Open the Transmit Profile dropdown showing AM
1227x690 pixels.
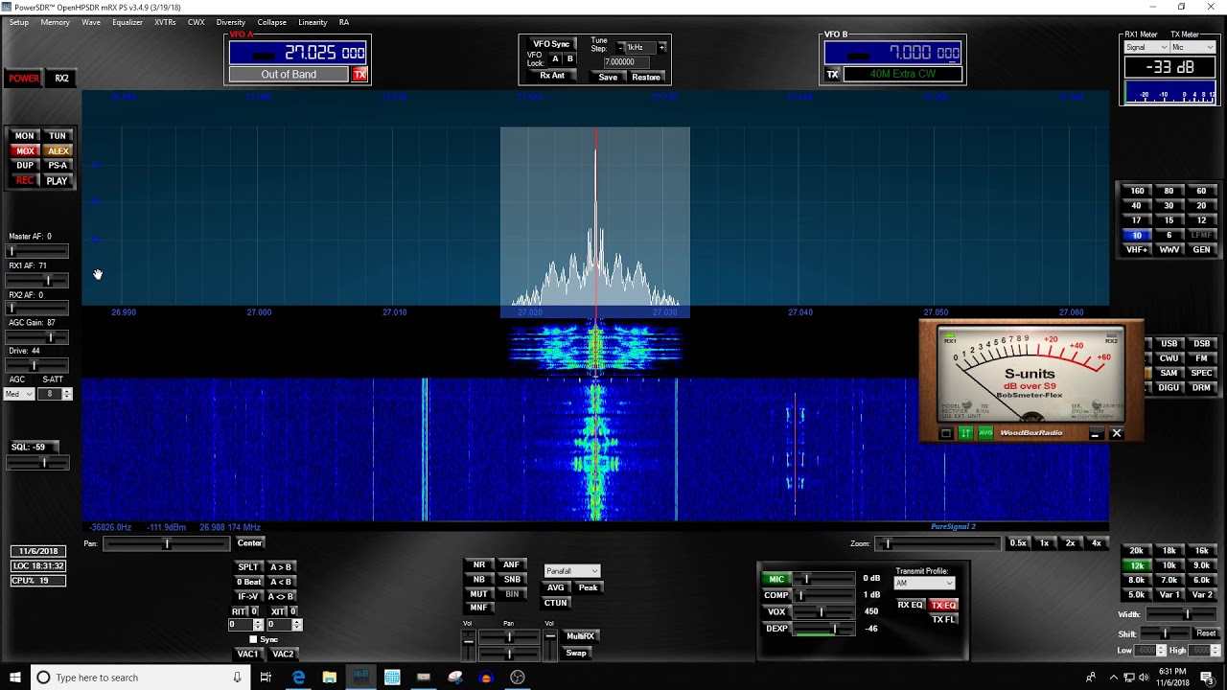[x=924, y=584]
